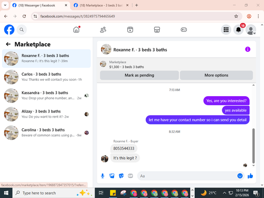Open the account profile avatar menu
The width and height of the screenshot is (264, 198).
click(251, 30)
